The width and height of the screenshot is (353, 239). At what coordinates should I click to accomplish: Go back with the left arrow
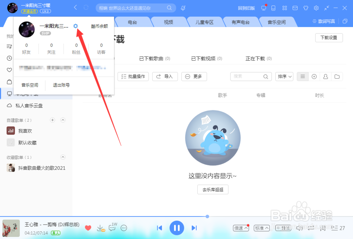pos(76,8)
